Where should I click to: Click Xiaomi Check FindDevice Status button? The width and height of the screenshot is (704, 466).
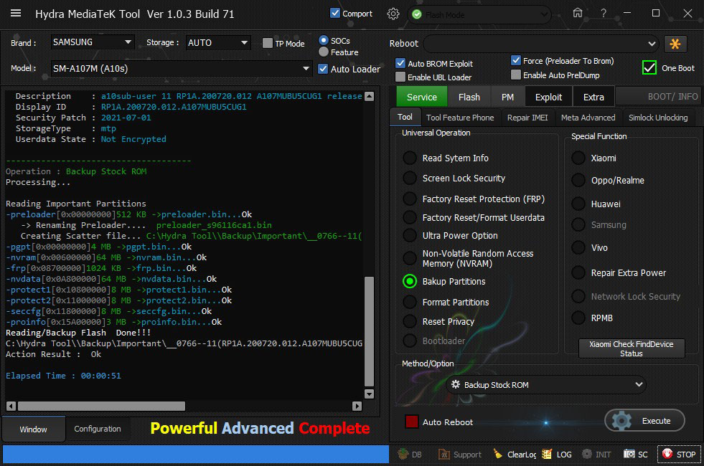coord(632,348)
